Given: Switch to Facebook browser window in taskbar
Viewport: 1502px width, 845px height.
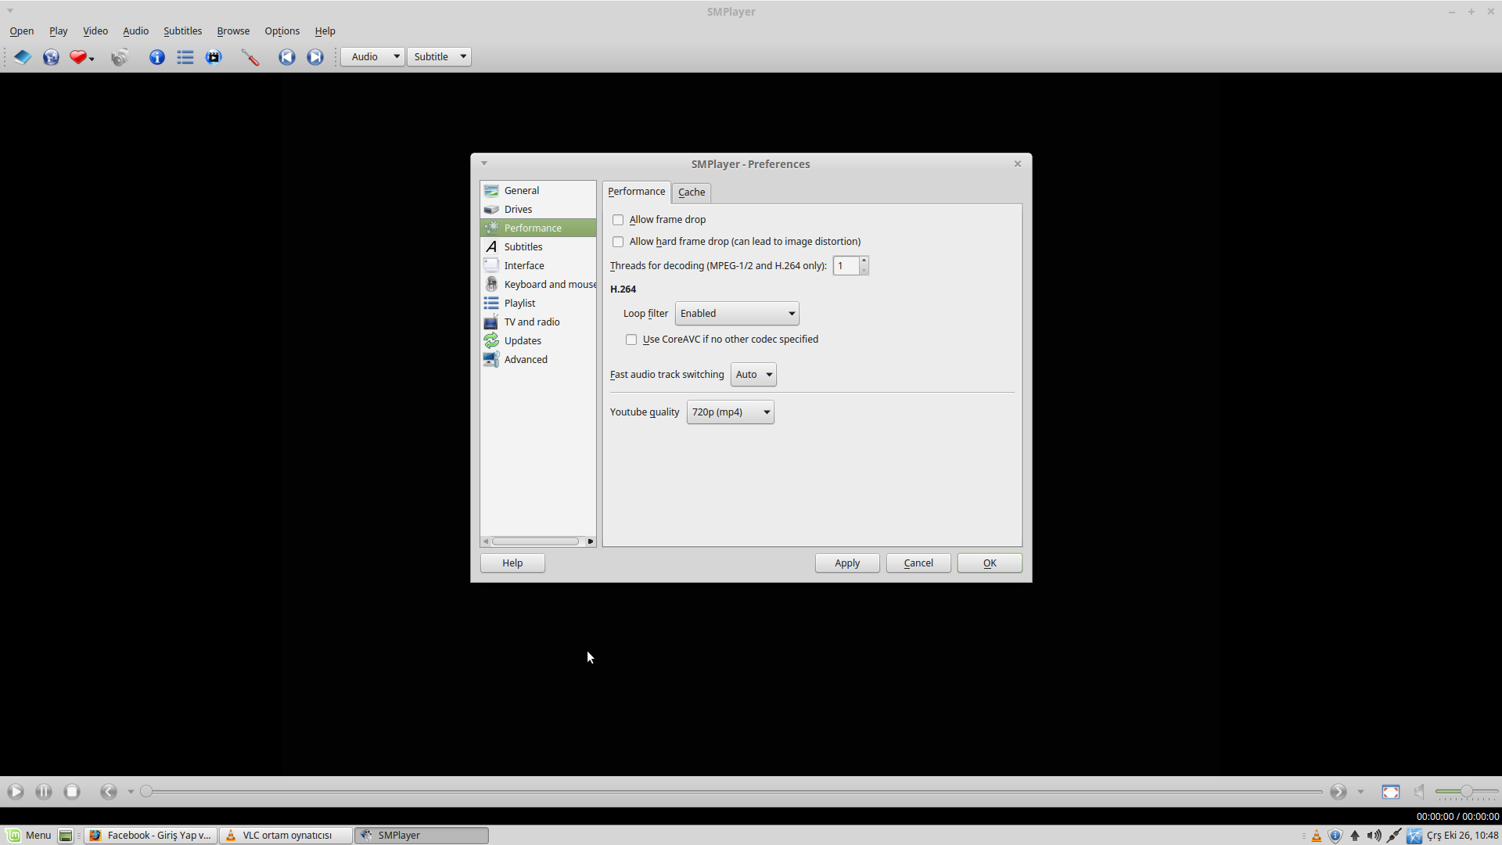Looking at the screenshot, I should (x=150, y=836).
